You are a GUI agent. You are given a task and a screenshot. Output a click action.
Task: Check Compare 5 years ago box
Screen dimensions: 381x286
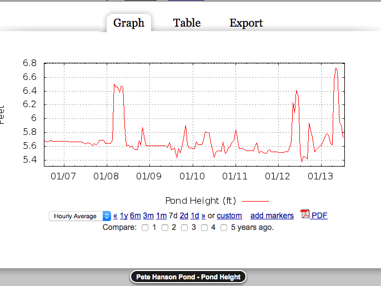(x=224, y=228)
